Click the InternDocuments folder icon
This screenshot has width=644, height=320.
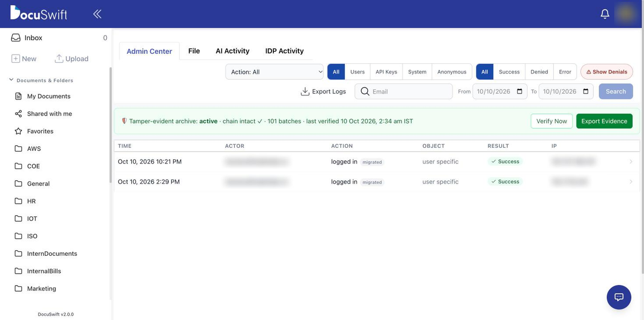(x=18, y=253)
